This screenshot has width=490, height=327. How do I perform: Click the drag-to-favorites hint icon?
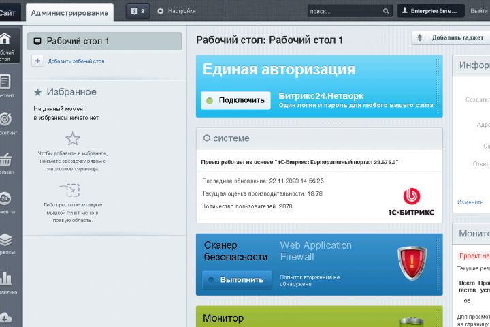[x=70, y=189]
